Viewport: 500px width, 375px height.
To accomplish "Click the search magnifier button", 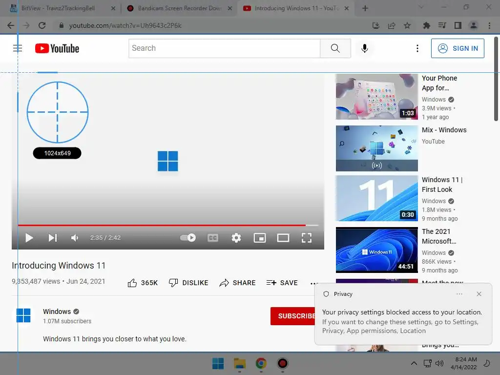I will (335, 48).
